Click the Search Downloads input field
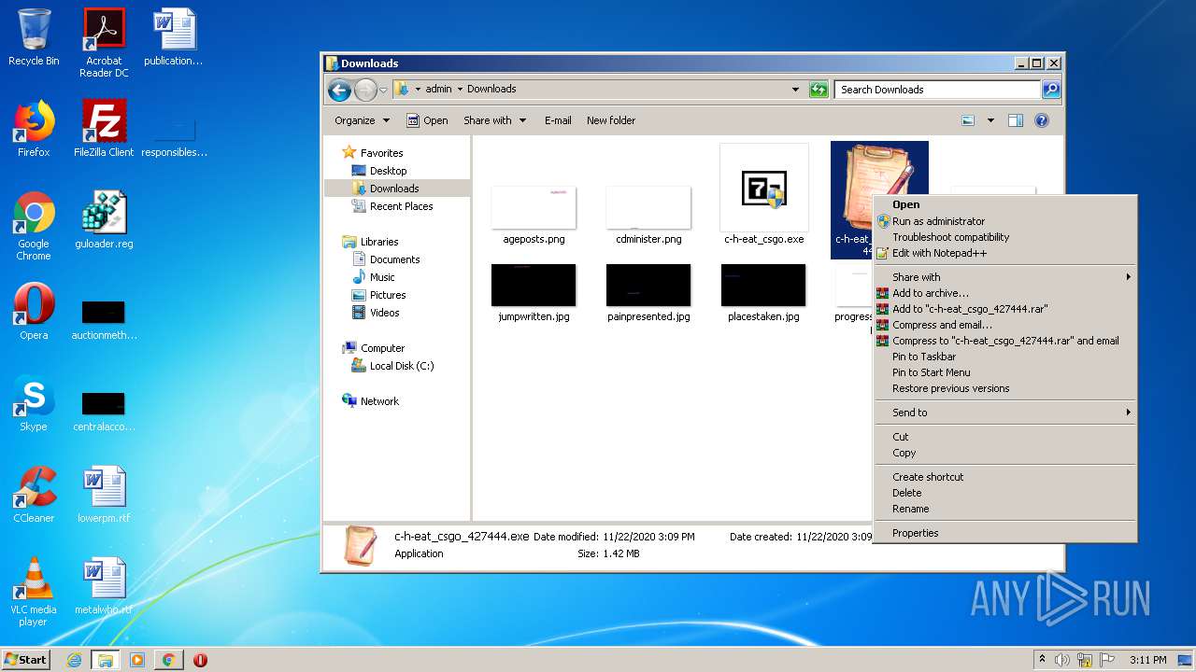Viewport: 1196px width, 672px height. click(936, 90)
